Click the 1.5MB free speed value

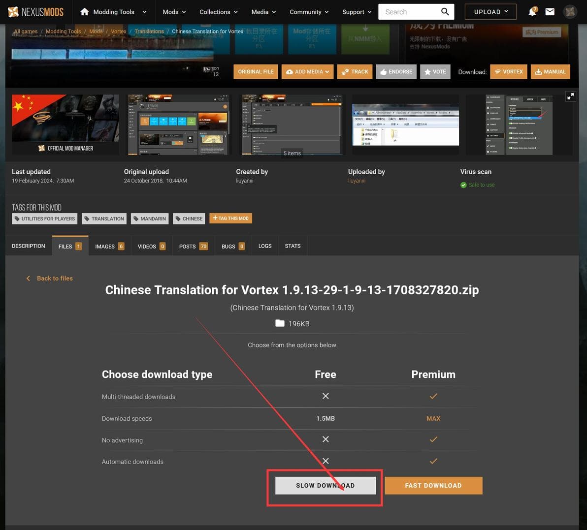pos(326,418)
